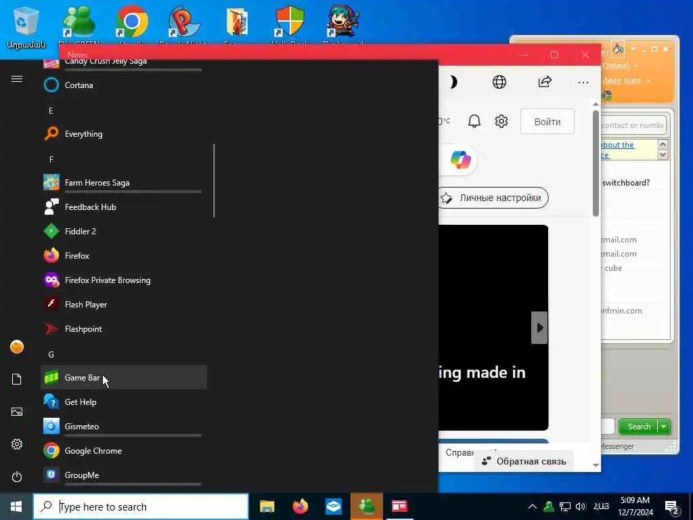Open GroupMe app
The width and height of the screenshot is (693, 520).
tap(123, 475)
